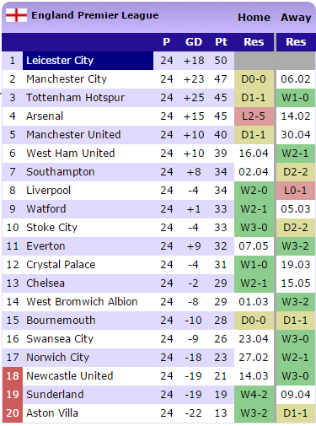The image size is (316, 426).
Task: Click the Pt column header
Action: tap(221, 42)
